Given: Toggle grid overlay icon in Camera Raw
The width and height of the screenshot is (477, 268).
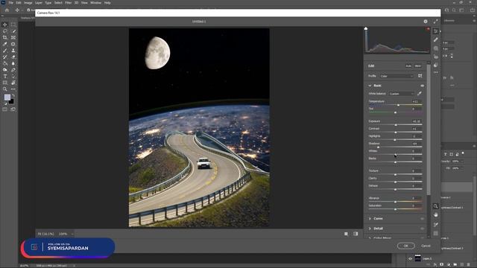Looking at the screenshot, I should [435, 233].
